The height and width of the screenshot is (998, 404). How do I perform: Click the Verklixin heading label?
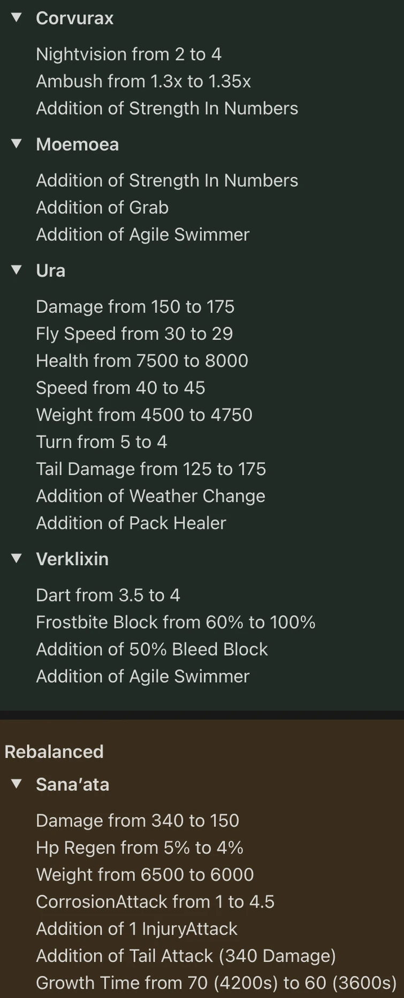pyautogui.click(x=72, y=559)
